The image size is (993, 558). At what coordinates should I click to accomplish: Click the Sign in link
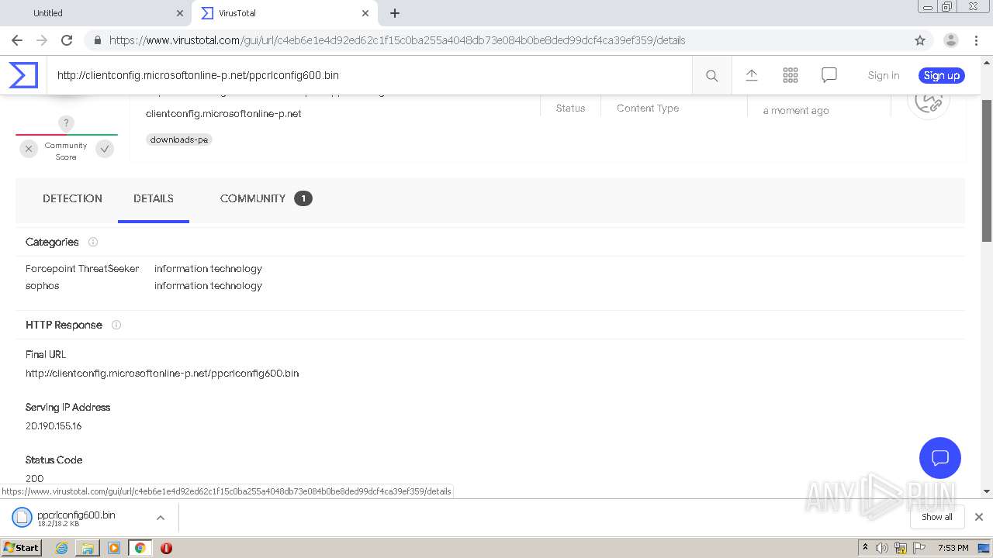pyautogui.click(x=884, y=75)
